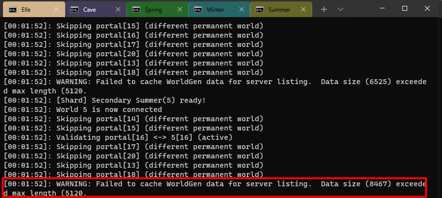The width and height of the screenshot is (442, 198).
Task: Maximize the terminal window
Action: coord(405,8)
